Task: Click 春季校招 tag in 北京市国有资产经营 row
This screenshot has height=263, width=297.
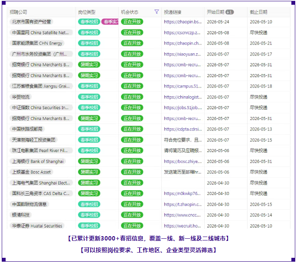Action: point(89,22)
